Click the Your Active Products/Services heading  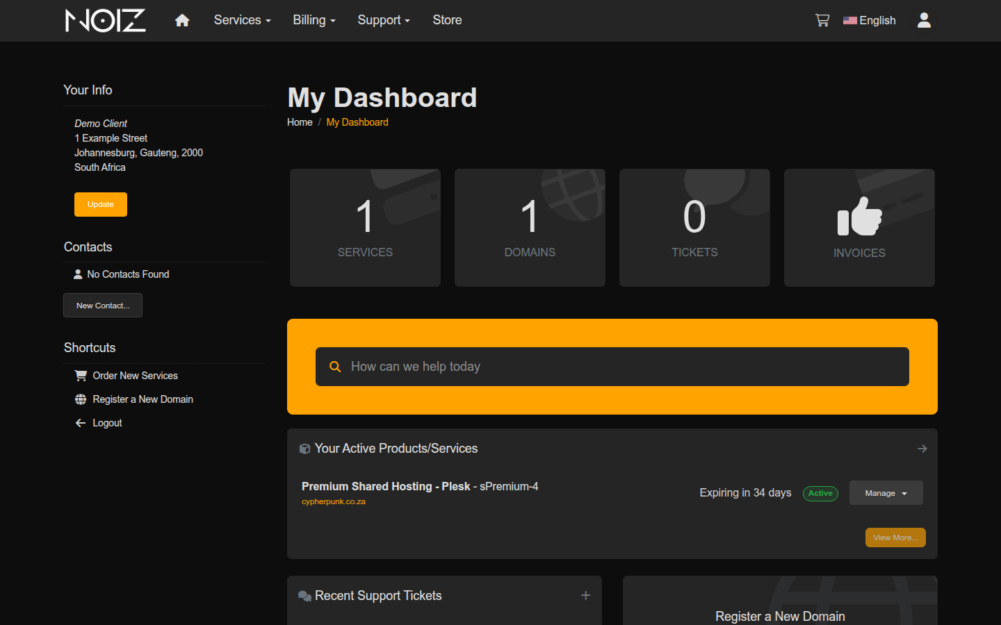[396, 449]
